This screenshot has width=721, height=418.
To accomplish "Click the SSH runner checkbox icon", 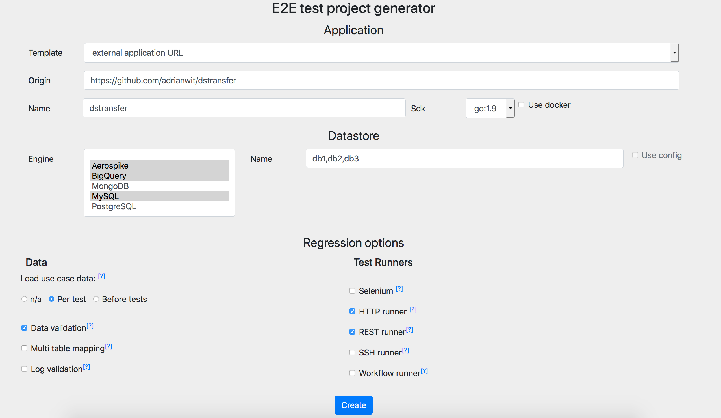I will 352,352.
